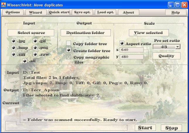
Task: Click 'Files selected to find dublicates: 2.' line
Action: click(x=62, y=95)
